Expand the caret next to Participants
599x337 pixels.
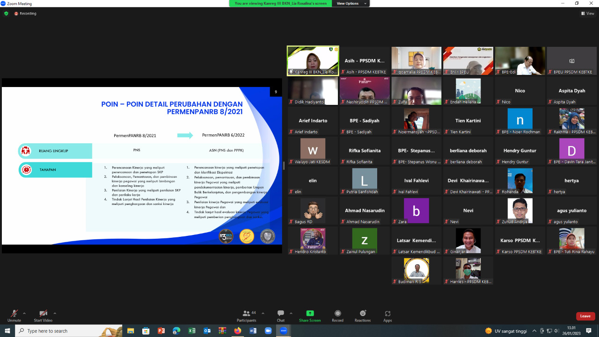pyautogui.click(x=263, y=314)
